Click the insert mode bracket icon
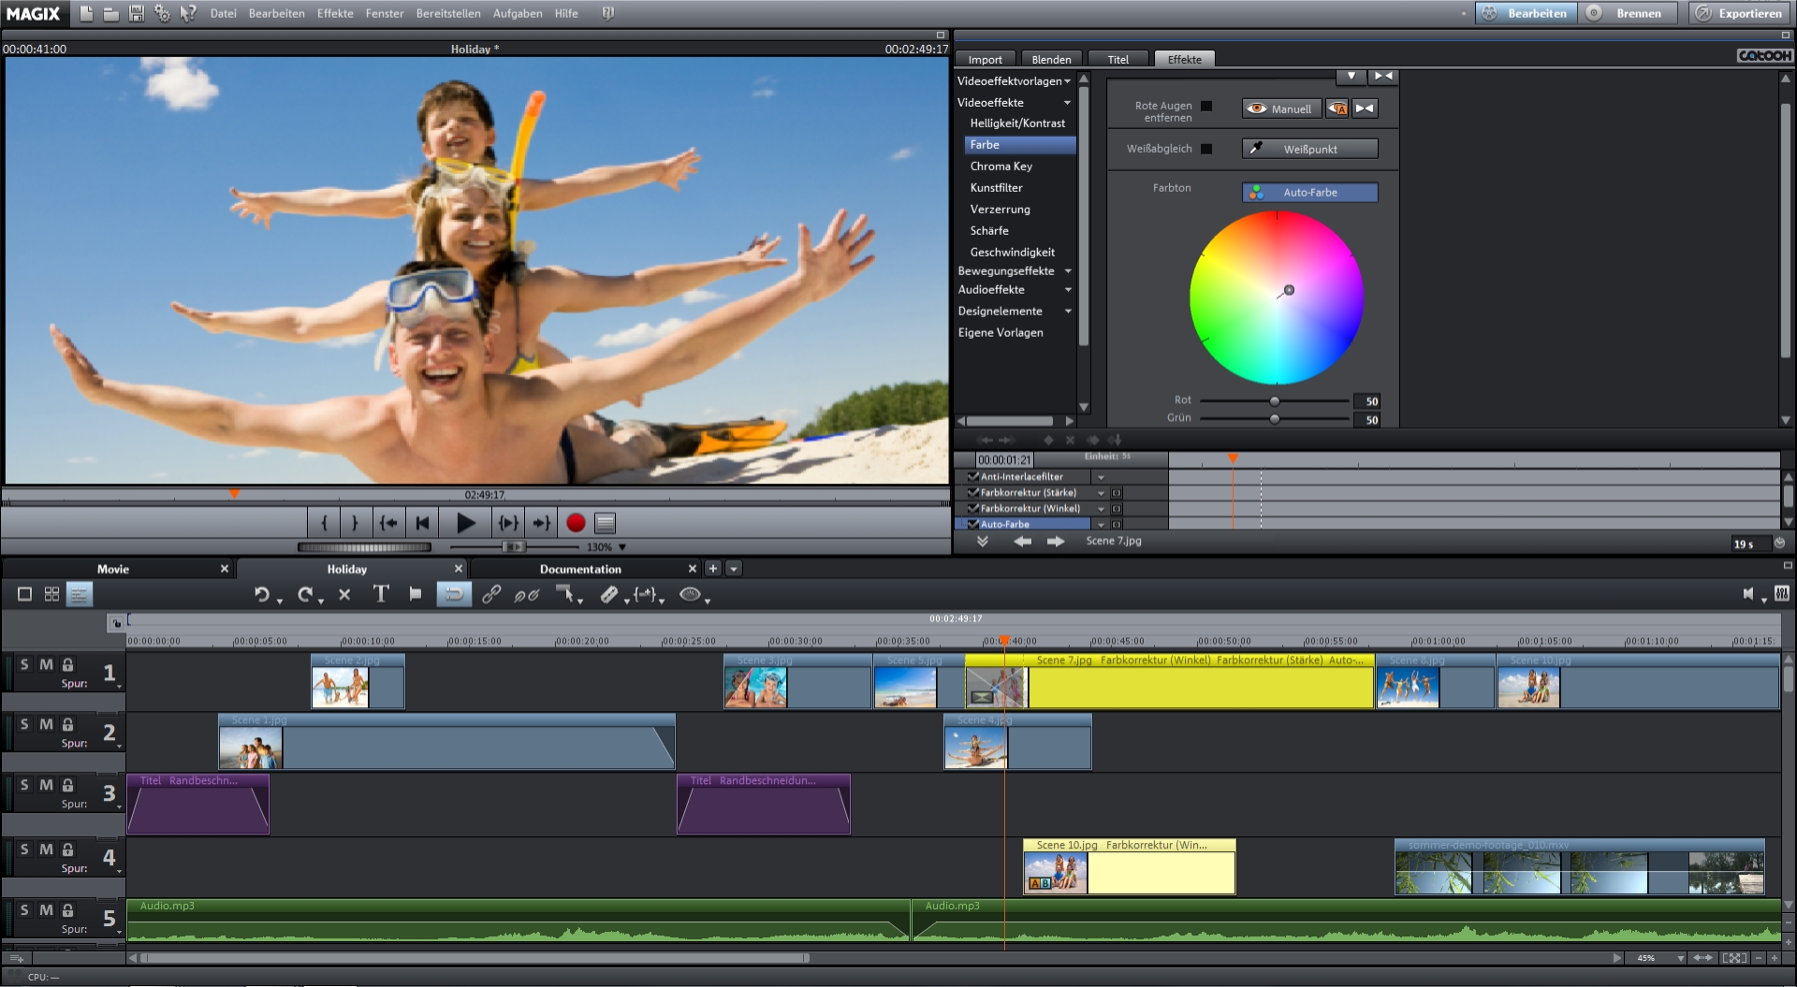Screen dimensions: 1797x987 (645, 594)
